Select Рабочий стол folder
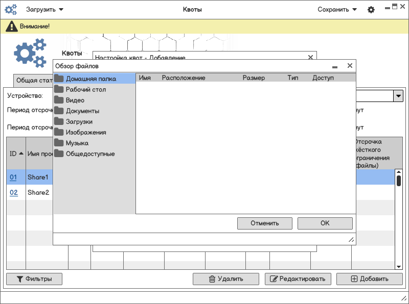 click(x=95, y=89)
